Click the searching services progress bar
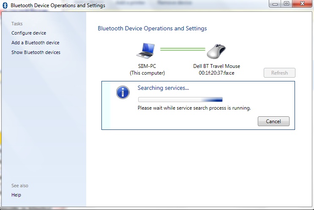This screenshot has height=210, width=314. pos(180,99)
